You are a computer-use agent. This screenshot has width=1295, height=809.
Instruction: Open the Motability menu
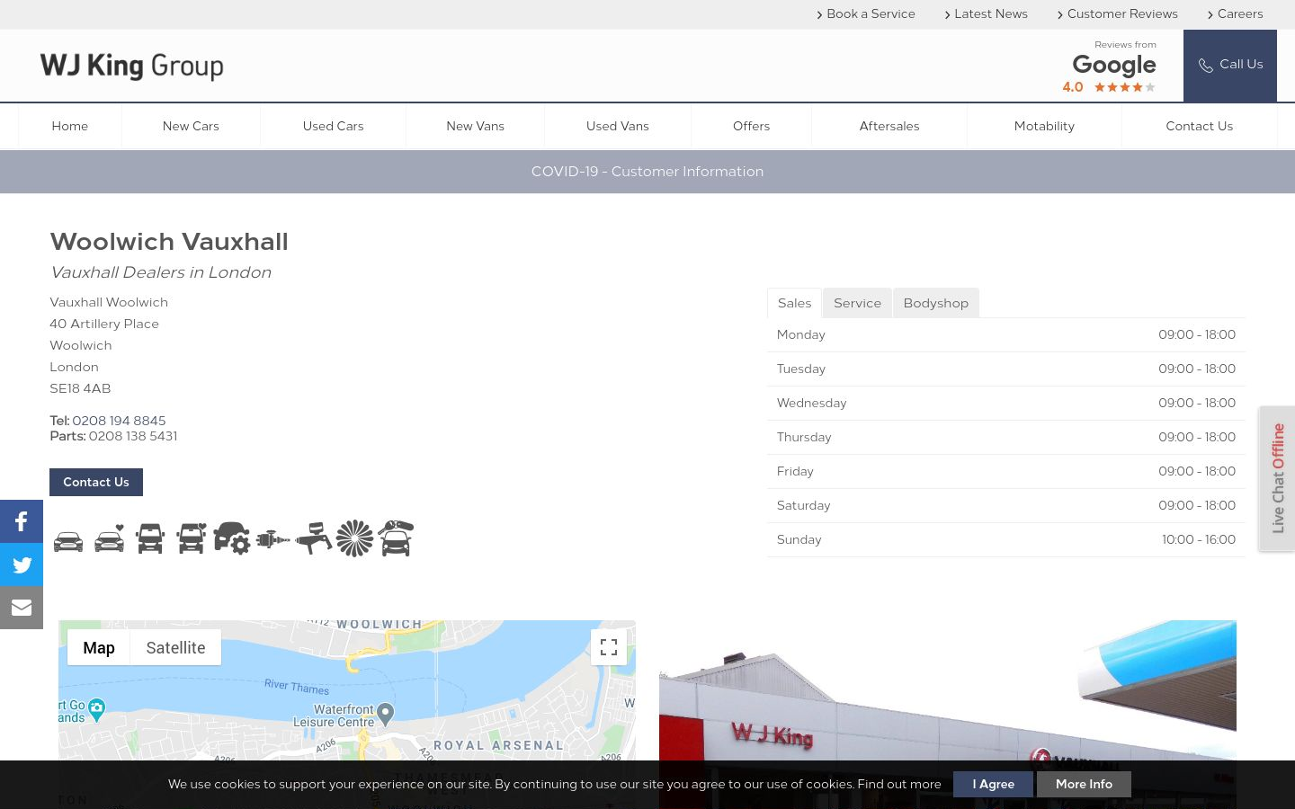point(1044,126)
